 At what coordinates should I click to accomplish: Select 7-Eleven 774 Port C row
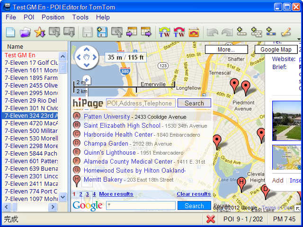(30, 191)
